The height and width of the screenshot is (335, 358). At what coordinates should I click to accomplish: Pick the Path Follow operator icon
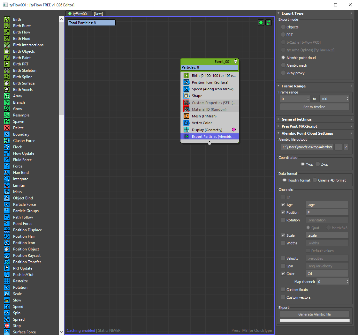[x=7, y=217]
